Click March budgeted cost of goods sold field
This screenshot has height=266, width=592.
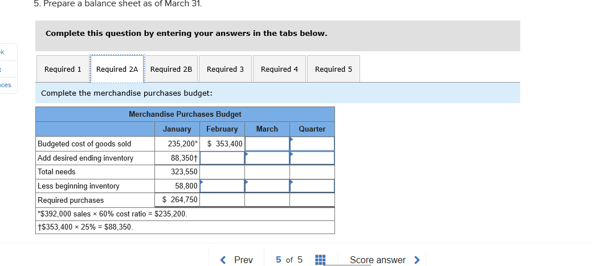click(x=267, y=144)
